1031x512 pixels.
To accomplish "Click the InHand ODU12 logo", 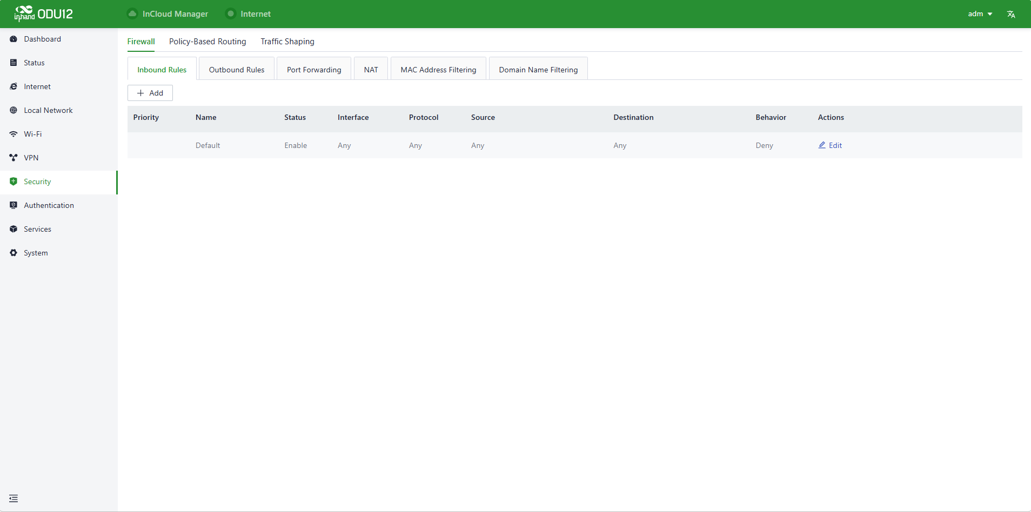I will click(x=44, y=14).
